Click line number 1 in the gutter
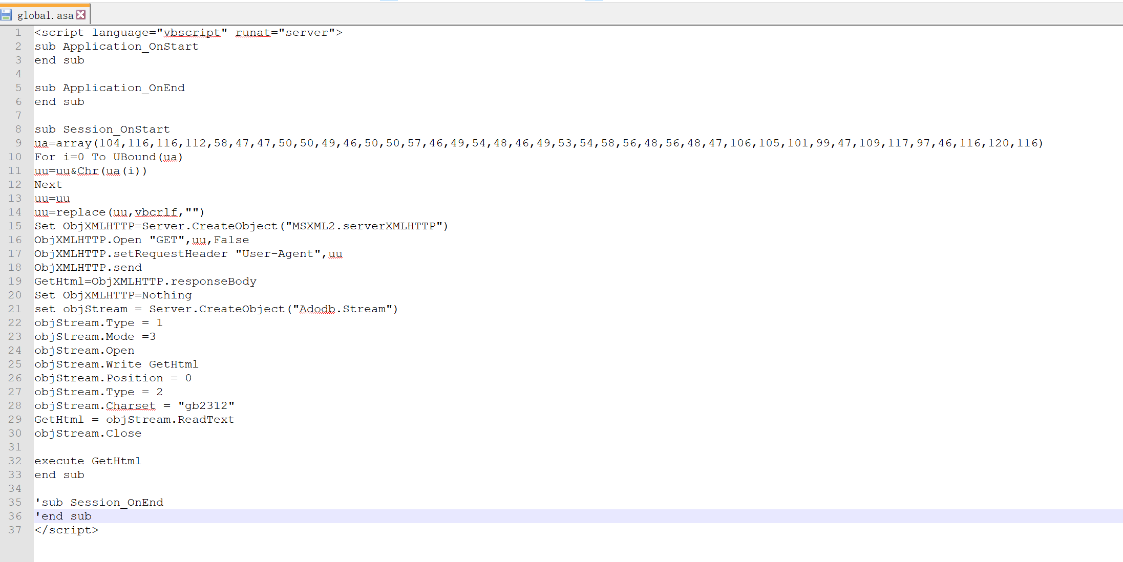The image size is (1123, 562). [x=18, y=33]
